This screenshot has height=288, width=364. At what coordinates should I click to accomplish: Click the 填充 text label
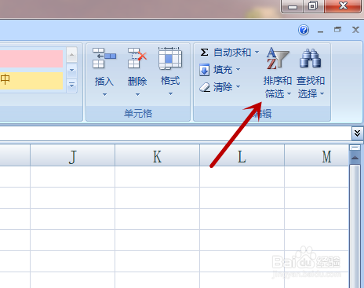[x=223, y=70]
